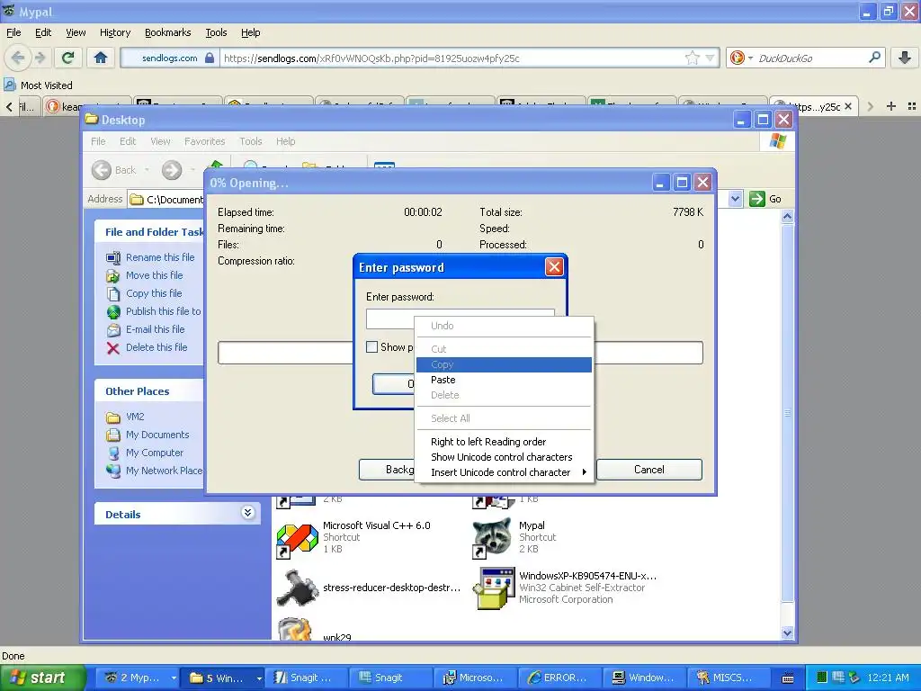Image resolution: width=921 pixels, height=691 pixels.
Task: Open the Desktop window Favorites menu
Action: point(204,141)
